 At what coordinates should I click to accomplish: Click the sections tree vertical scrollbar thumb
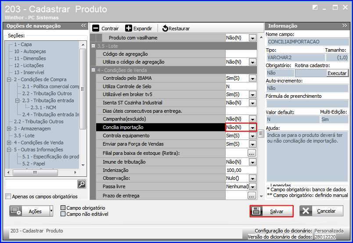tap(83, 89)
